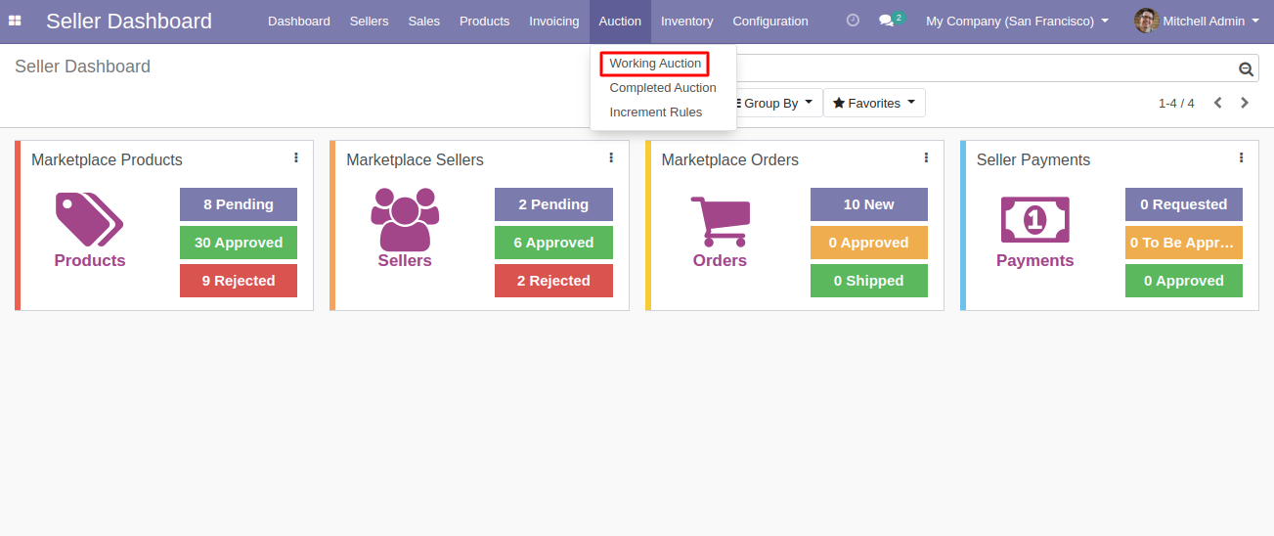Screen dimensions: 1274x536
Task: View 0 To Be Approved payments
Action: pos(1184,243)
